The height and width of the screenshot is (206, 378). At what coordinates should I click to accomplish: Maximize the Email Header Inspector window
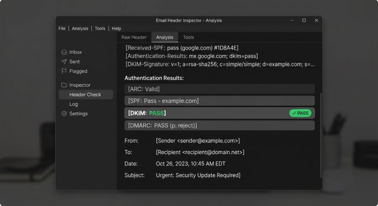(x=304, y=20)
